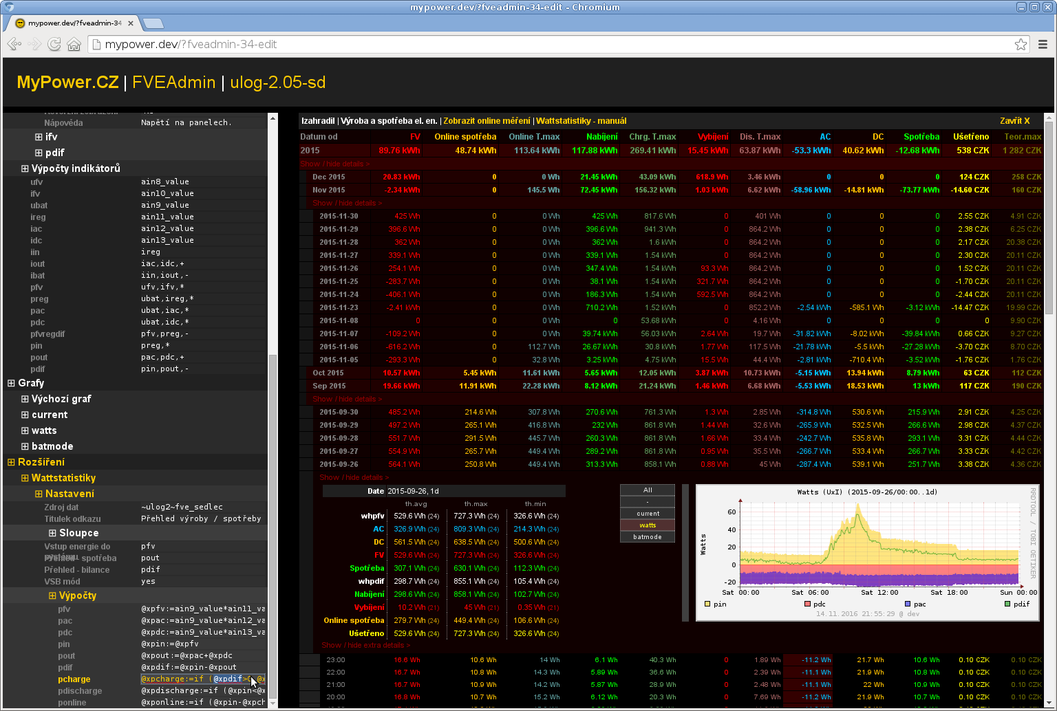Click the plus icon beside Grafy
The image size is (1057, 711).
(11, 383)
